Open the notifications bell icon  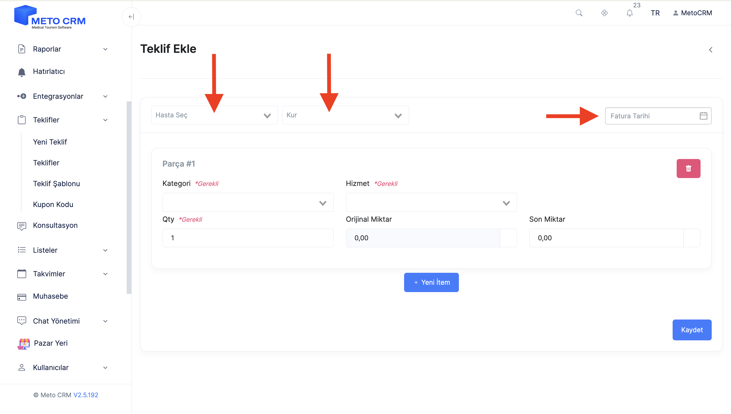(629, 13)
